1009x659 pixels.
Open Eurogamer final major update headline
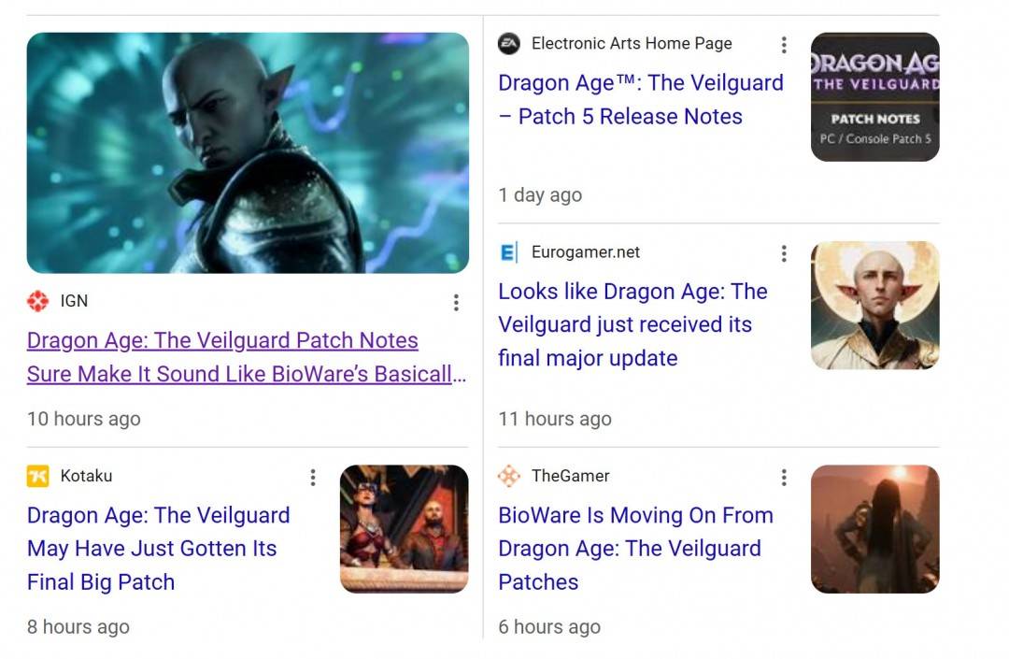click(x=632, y=324)
